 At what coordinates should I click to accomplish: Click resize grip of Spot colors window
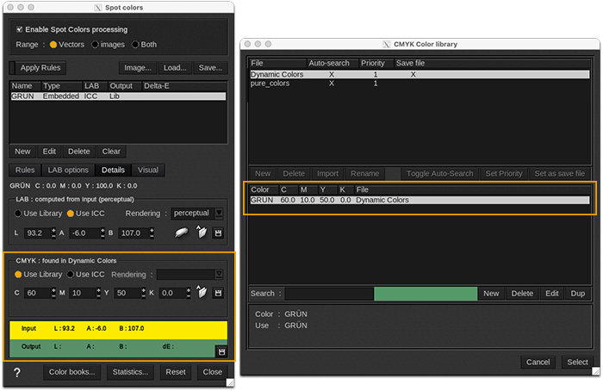[230, 382]
